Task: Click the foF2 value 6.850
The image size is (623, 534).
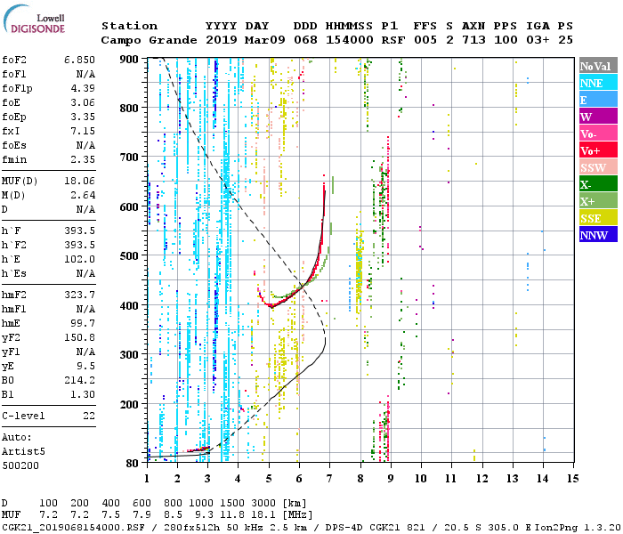Action: tap(79, 60)
